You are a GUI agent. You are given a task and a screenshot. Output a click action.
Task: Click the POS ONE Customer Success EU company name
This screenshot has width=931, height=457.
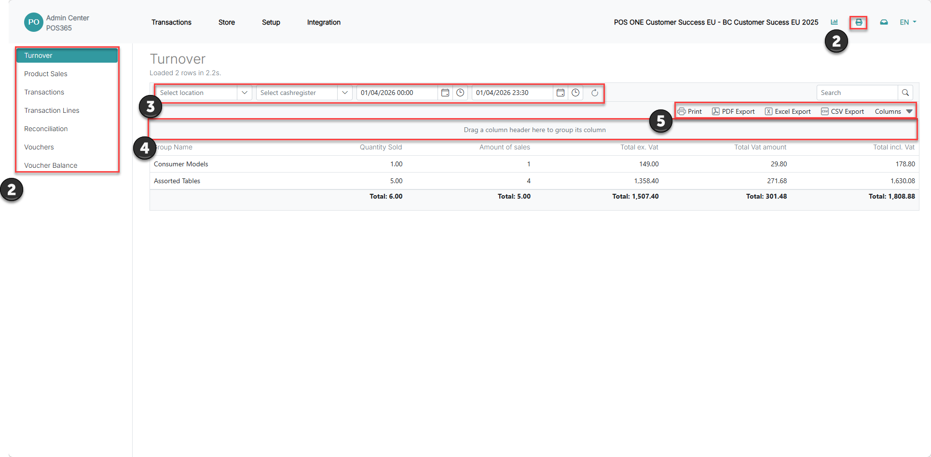716,22
